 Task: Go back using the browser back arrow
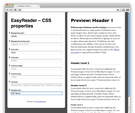(x=8, y=10)
